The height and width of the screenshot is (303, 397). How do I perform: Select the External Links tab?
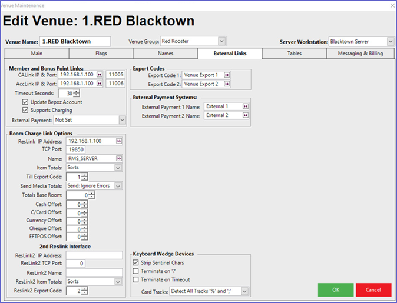(x=230, y=54)
